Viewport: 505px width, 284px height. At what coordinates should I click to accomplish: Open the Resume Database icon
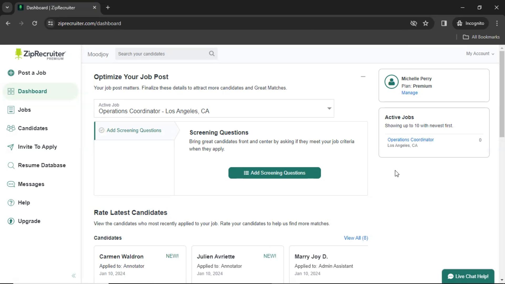coord(11,165)
